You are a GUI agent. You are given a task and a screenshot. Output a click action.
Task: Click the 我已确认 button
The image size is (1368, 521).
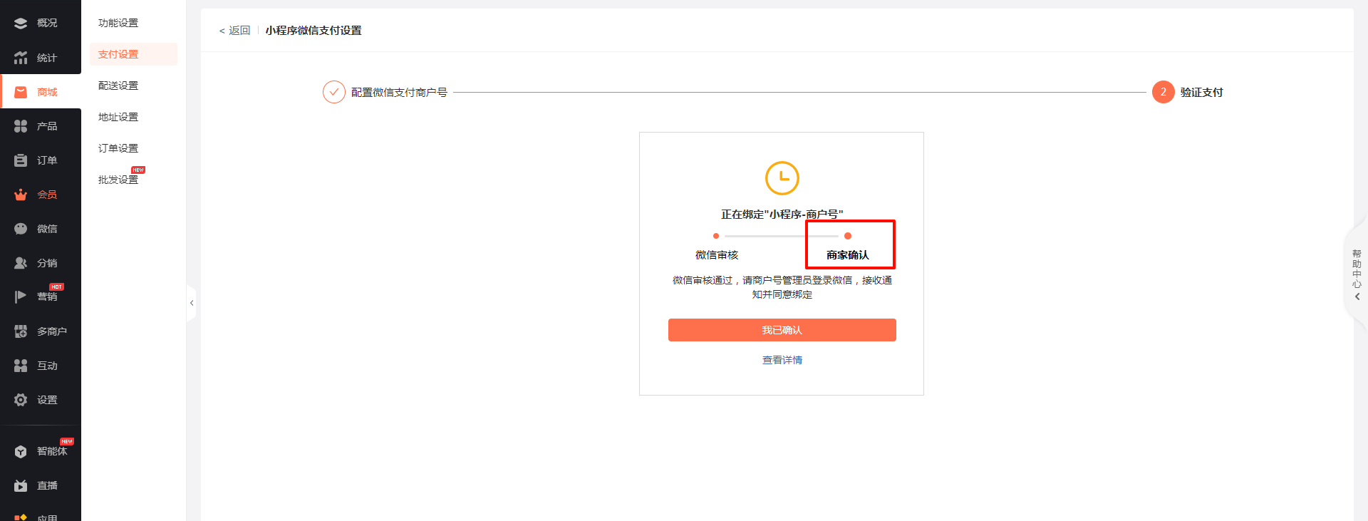[x=782, y=330]
